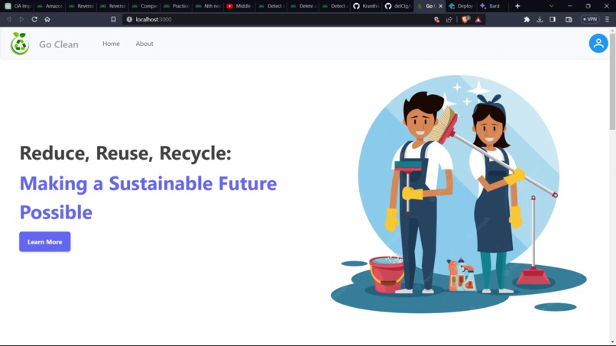
Task: Open the downloads icon in the toolbar
Action: tap(540, 19)
